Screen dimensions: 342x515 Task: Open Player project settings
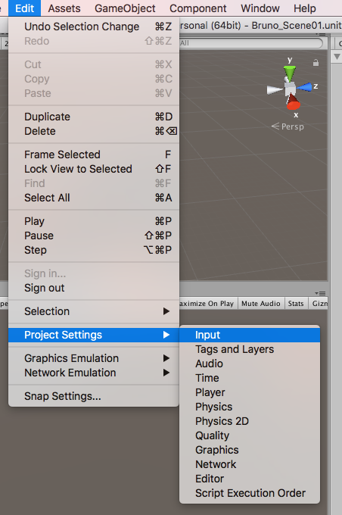point(250,392)
